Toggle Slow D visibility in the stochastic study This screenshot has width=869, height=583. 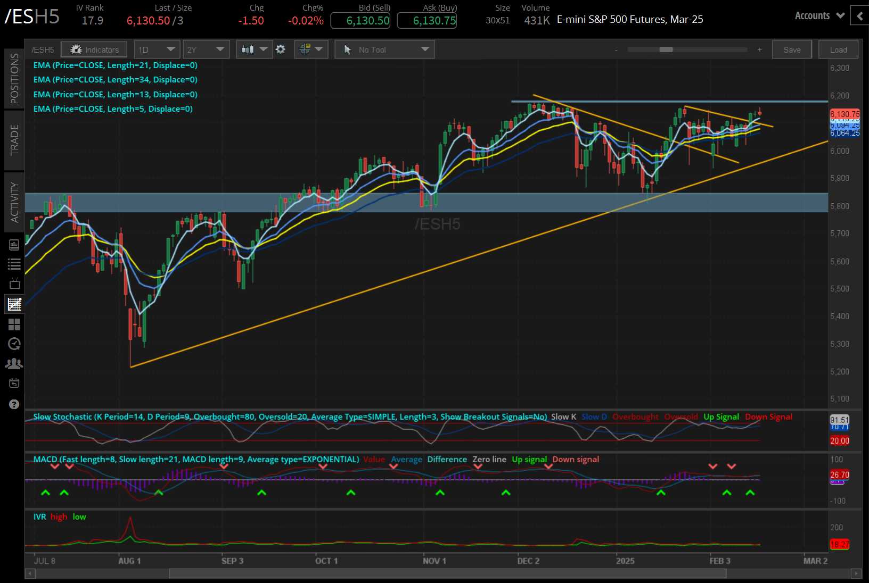click(x=593, y=417)
